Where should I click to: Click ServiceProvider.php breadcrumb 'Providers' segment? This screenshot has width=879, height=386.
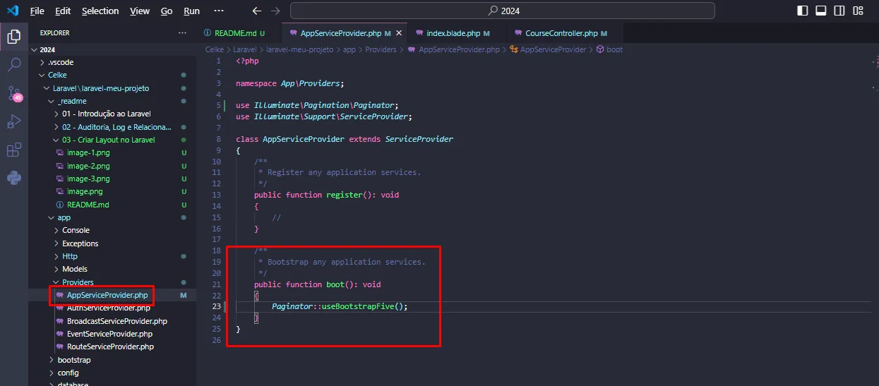(381, 49)
